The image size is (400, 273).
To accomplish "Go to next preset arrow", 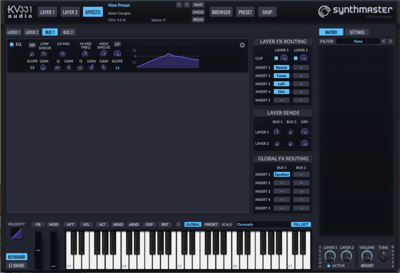I will [x=187, y=5].
